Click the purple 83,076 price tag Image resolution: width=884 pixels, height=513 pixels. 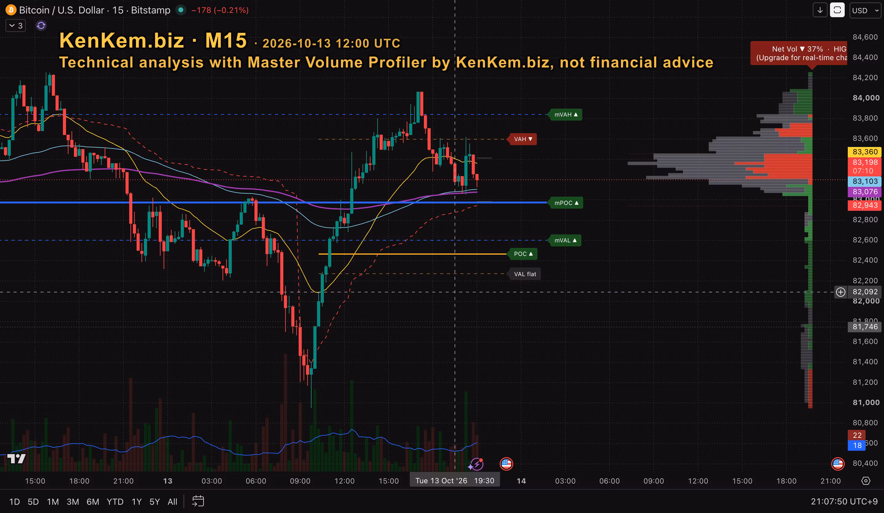(x=865, y=192)
